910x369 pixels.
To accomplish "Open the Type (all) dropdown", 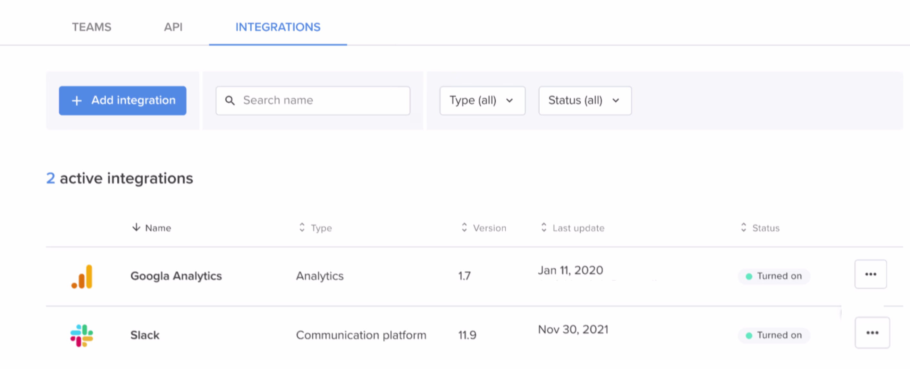I will click(482, 101).
